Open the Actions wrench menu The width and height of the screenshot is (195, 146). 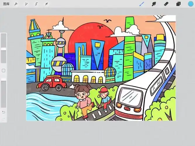[16, 4]
